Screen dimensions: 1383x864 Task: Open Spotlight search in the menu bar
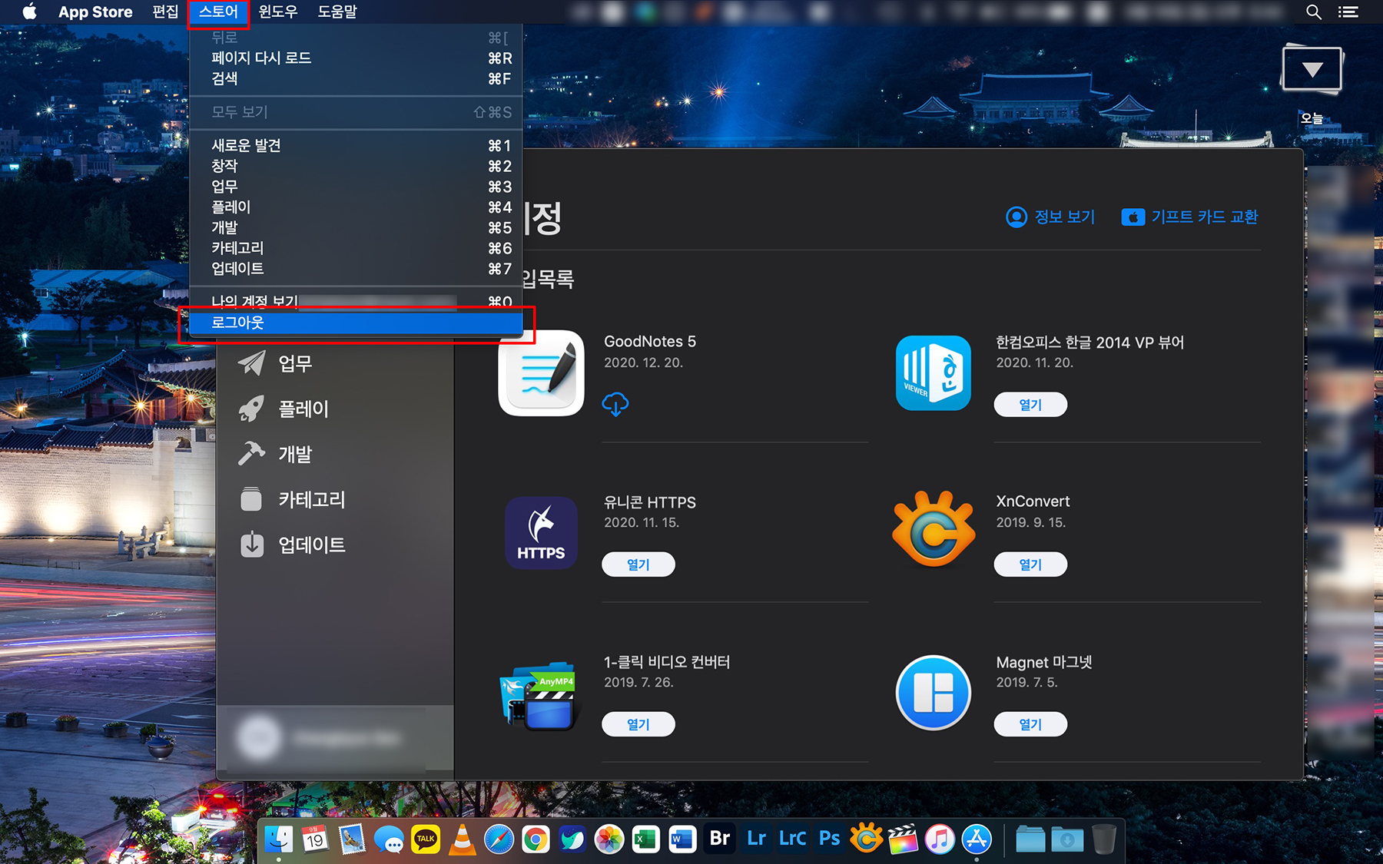(x=1314, y=12)
